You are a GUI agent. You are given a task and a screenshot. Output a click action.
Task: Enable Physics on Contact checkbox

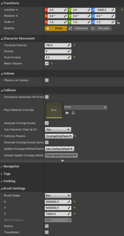(47, 80)
